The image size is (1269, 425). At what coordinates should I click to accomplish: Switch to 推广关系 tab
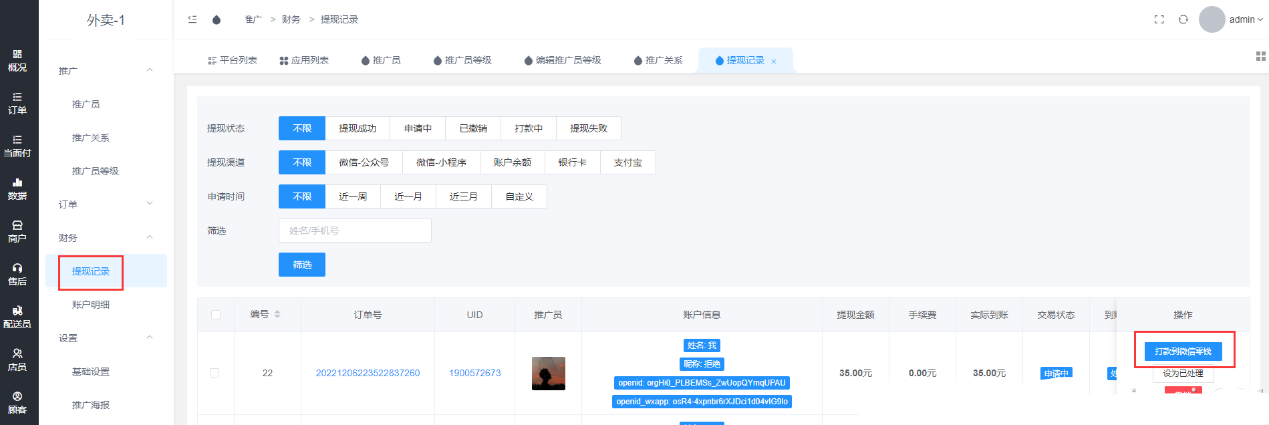pos(658,60)
